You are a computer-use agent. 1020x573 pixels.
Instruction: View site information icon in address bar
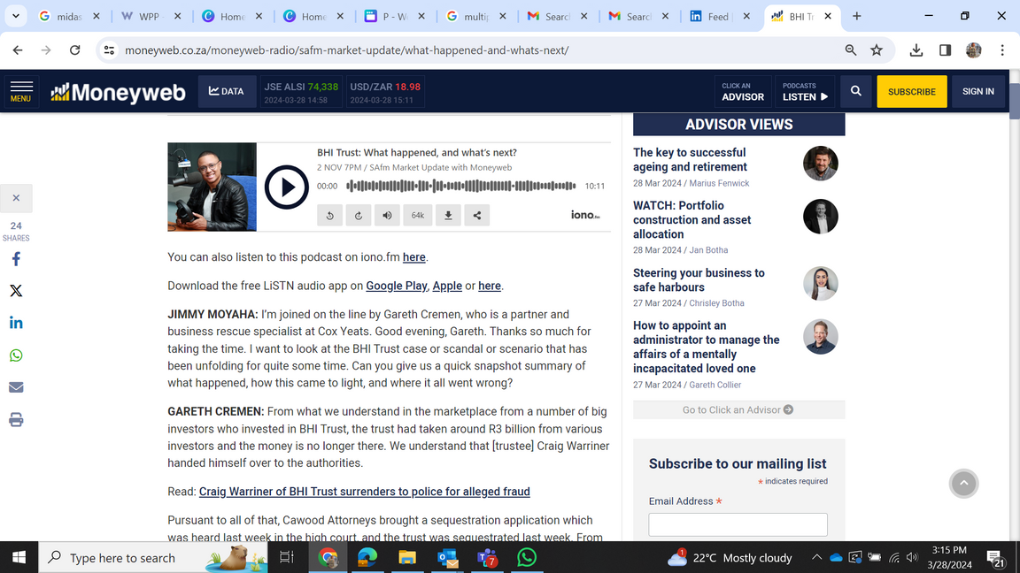click(x=109, y=50)
